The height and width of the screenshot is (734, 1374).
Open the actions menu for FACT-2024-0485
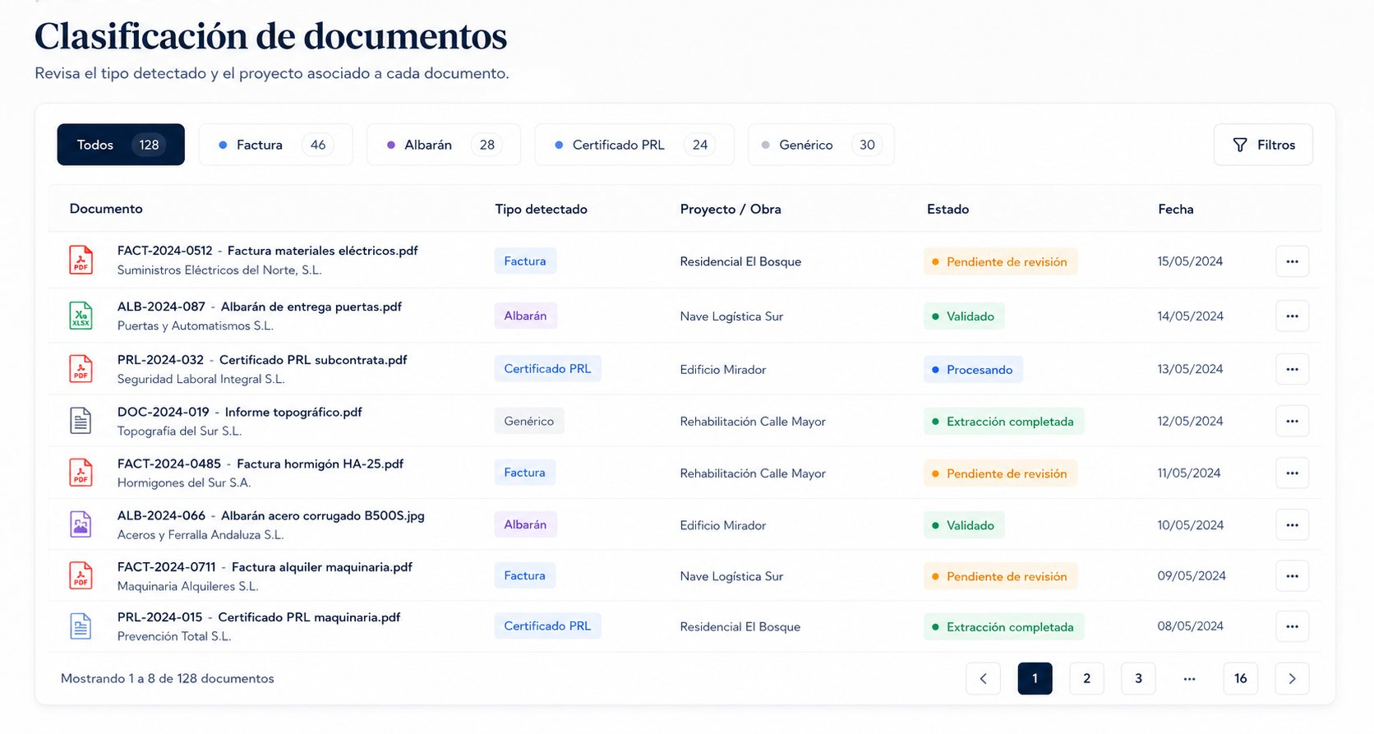click(1292, 473)
